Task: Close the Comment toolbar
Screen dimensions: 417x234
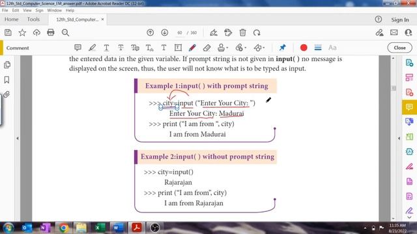Action: [399, 47]
